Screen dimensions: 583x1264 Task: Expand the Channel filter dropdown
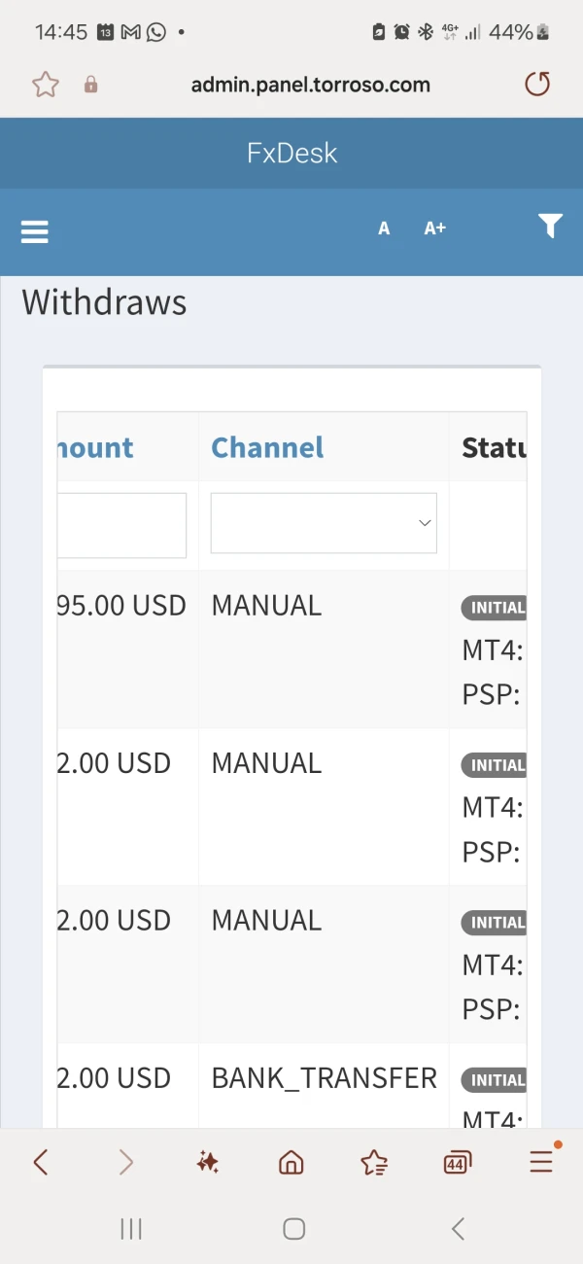tap(324, 523)
